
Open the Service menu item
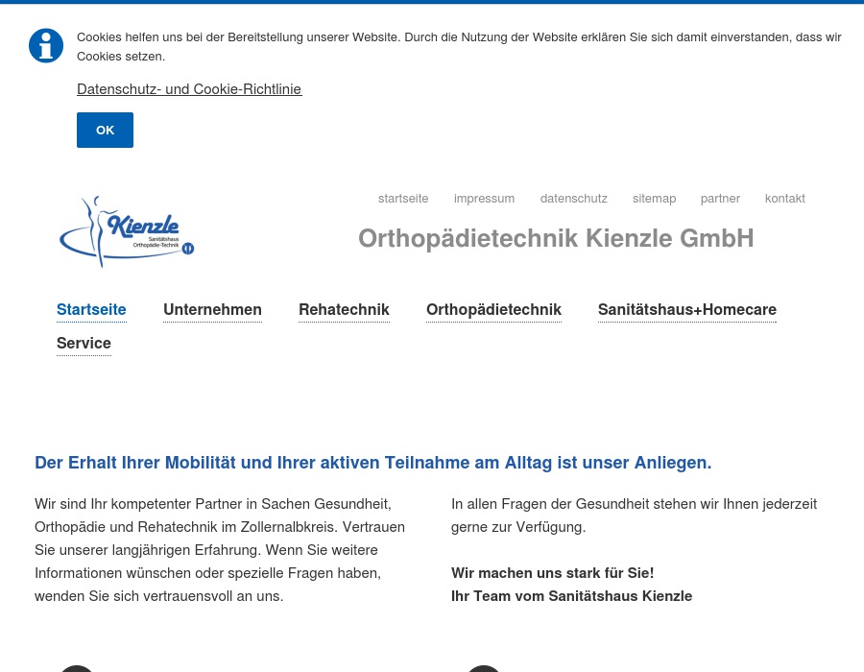(84, 343)
